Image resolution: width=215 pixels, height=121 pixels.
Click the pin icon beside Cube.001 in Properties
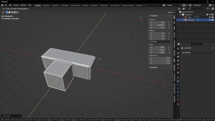pos(213,48)
